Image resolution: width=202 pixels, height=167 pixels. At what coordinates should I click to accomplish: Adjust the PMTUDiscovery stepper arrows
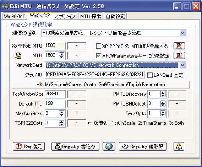point(163,94)
